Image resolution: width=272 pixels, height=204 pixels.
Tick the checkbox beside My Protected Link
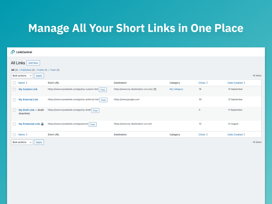pos(14,124)
